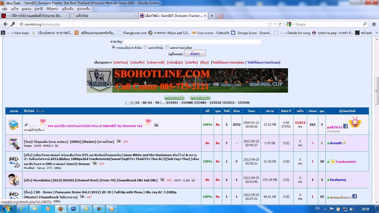Image resolution: width=379 pixels, height=213 pixels.
Task: Click the Google search box
Action: point(328,24)
